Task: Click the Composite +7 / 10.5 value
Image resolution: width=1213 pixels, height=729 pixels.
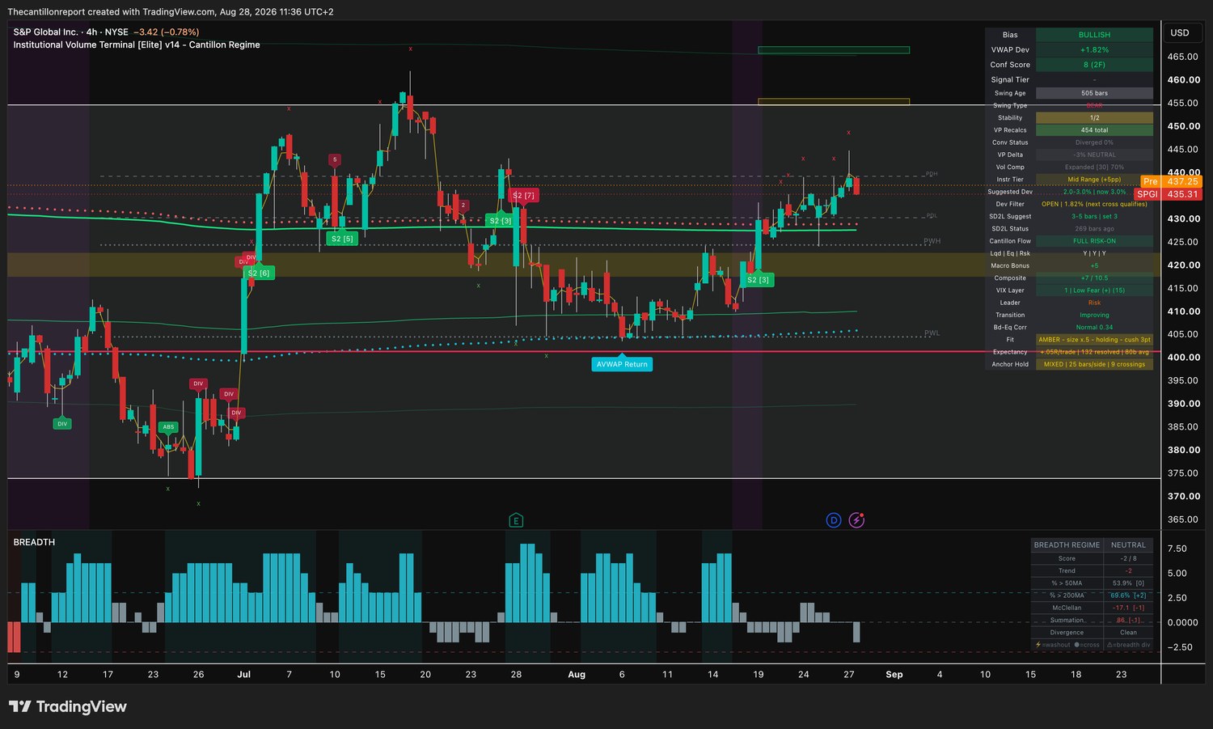Action: [x=1094, y=278]
